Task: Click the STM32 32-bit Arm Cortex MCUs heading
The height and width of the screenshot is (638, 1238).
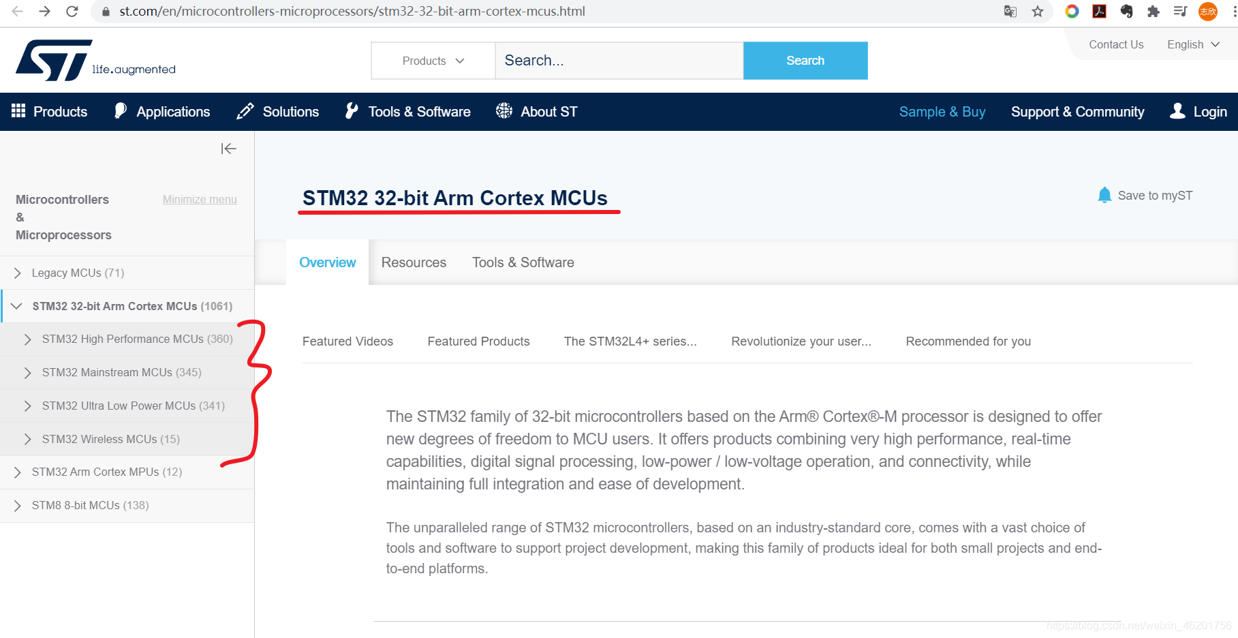Action: pos(455,198)
